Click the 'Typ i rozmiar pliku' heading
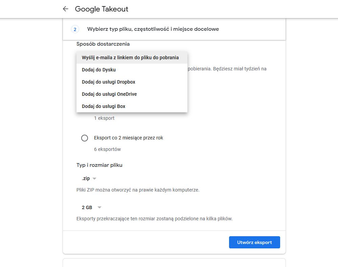 99,165
